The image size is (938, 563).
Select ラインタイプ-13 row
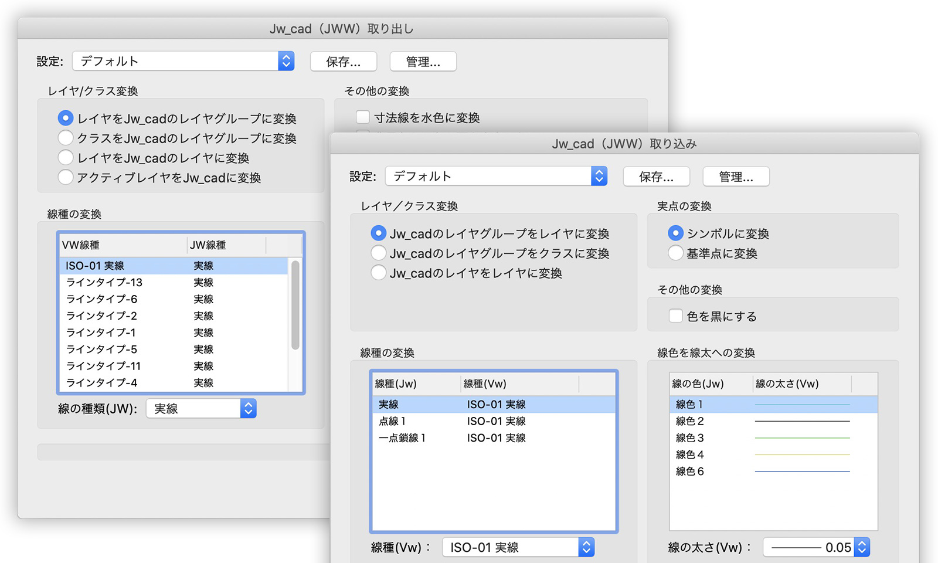click(x=174, y=282)
